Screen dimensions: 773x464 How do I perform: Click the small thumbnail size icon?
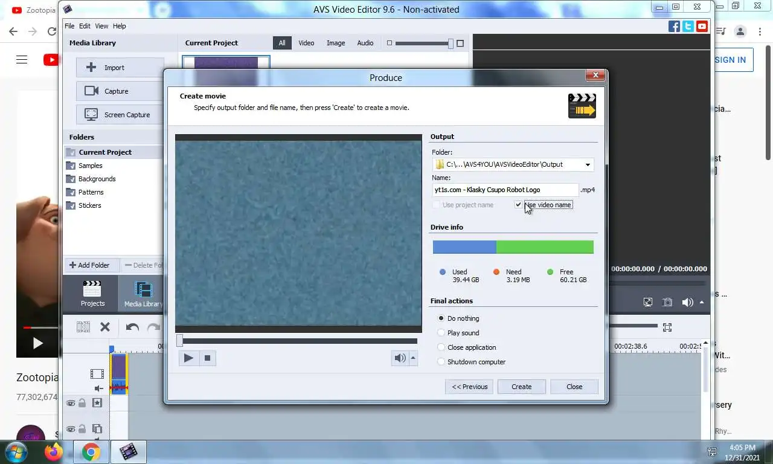tap(389, 43)
